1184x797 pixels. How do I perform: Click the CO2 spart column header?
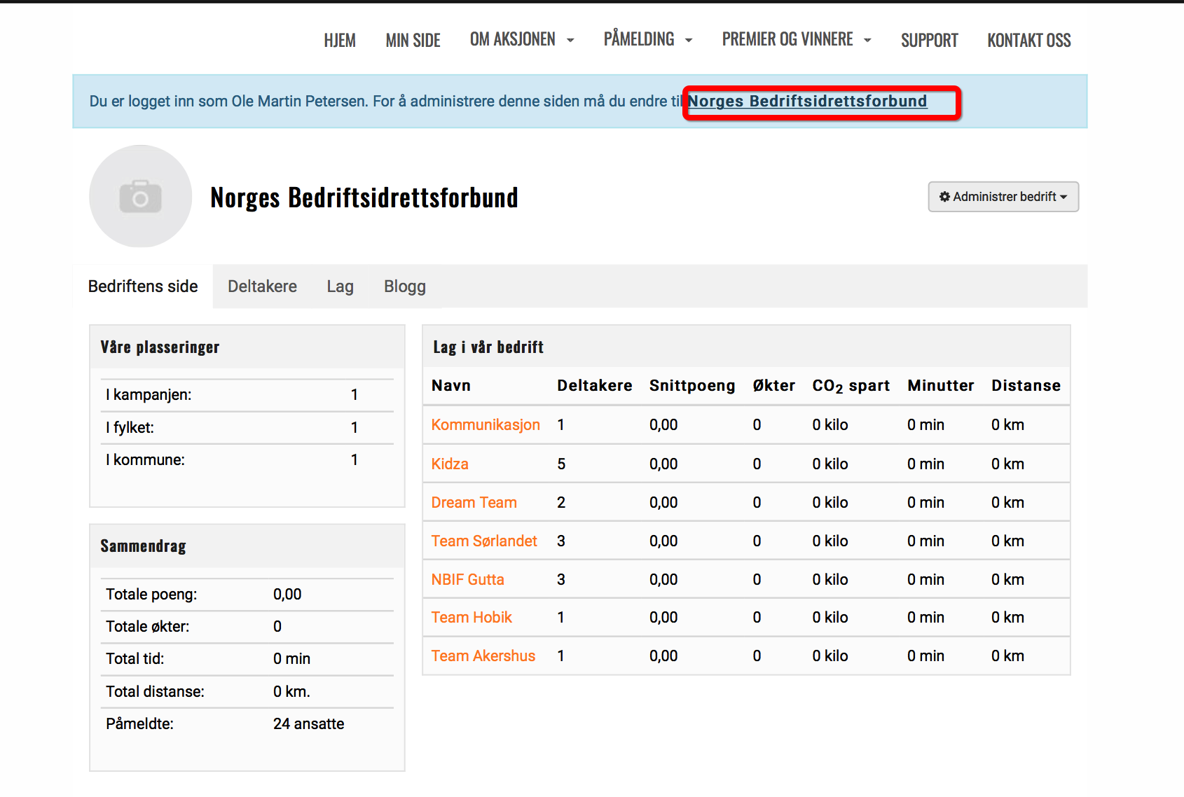(x=851, y=386)
